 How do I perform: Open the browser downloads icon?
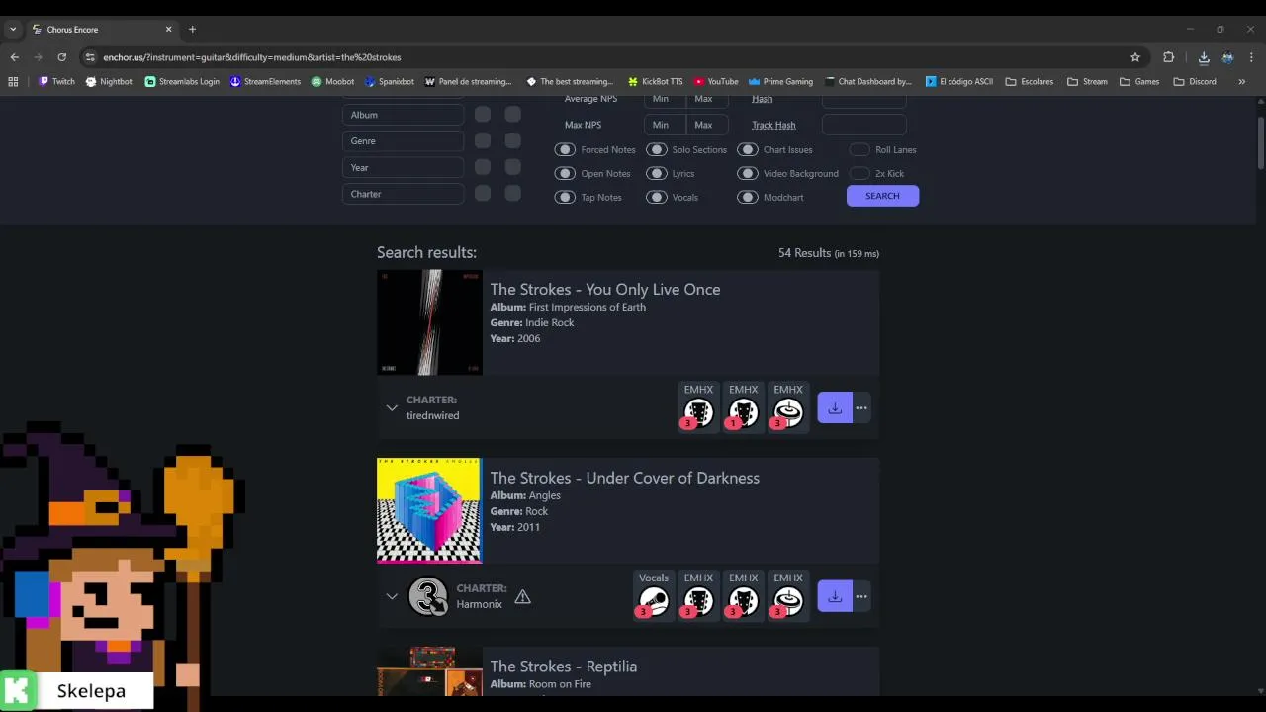tap(1204, 57)
